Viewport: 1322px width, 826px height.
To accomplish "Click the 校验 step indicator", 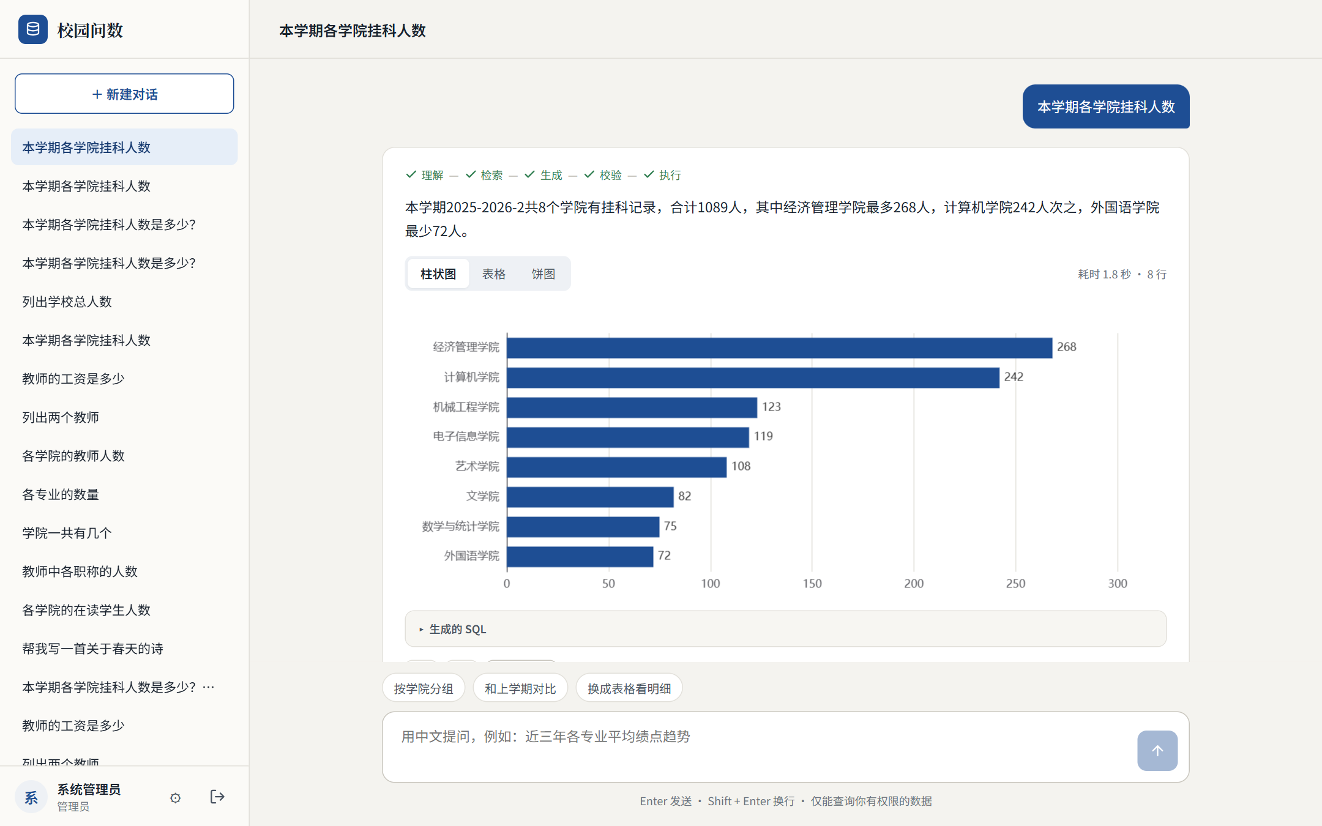I will (603, 175).
